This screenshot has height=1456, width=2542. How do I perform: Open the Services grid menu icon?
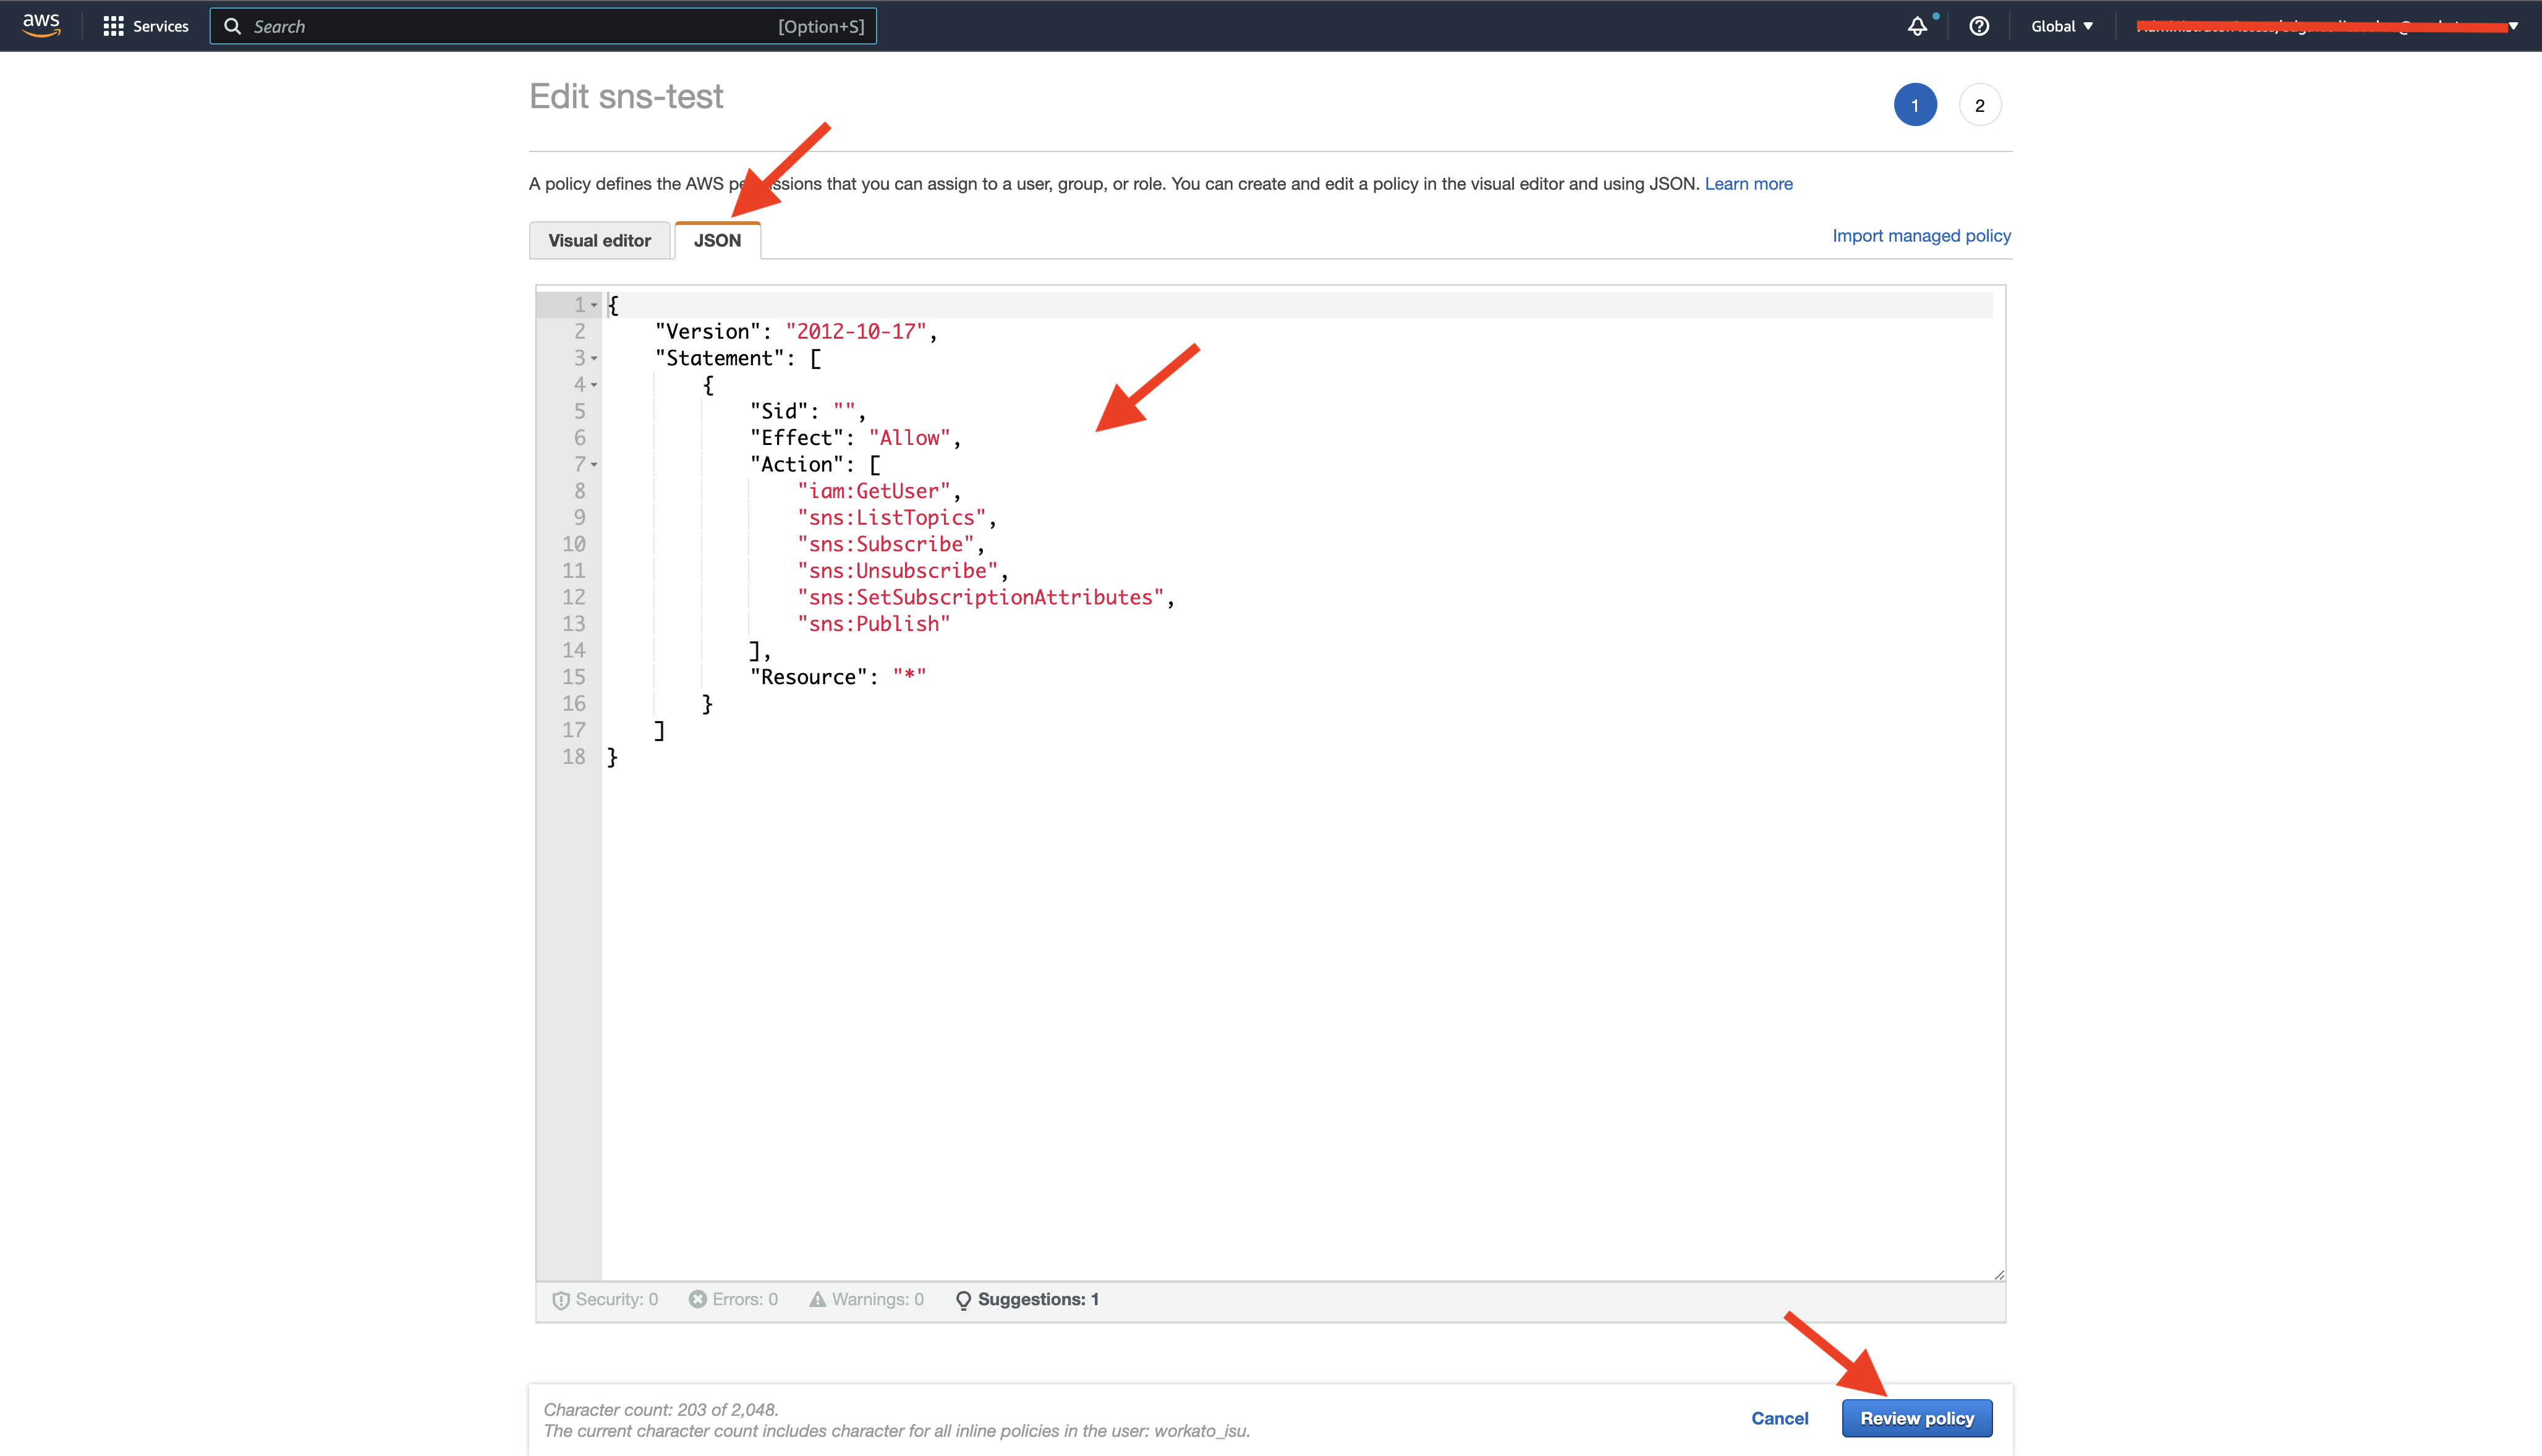113,26
